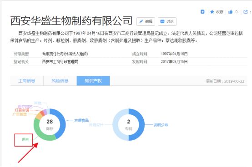
Task: Click the 医疗园艺 chart label
Action: point(25,107)
